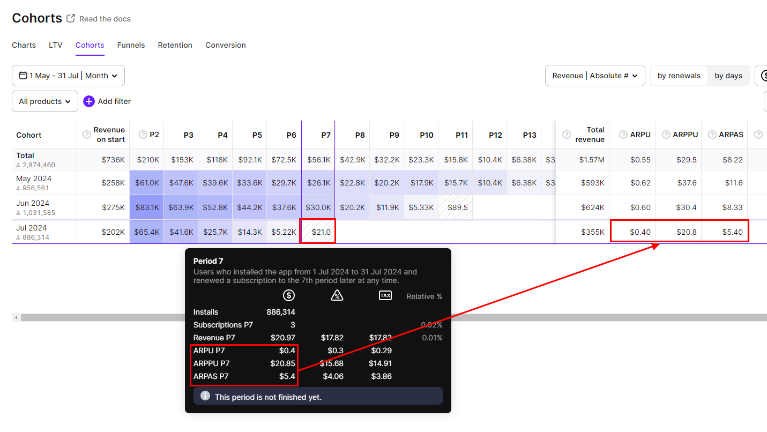Click the horizontal table scrollbar
The height and width of the screenshot is (432, 767).
(x=394, y=318)
